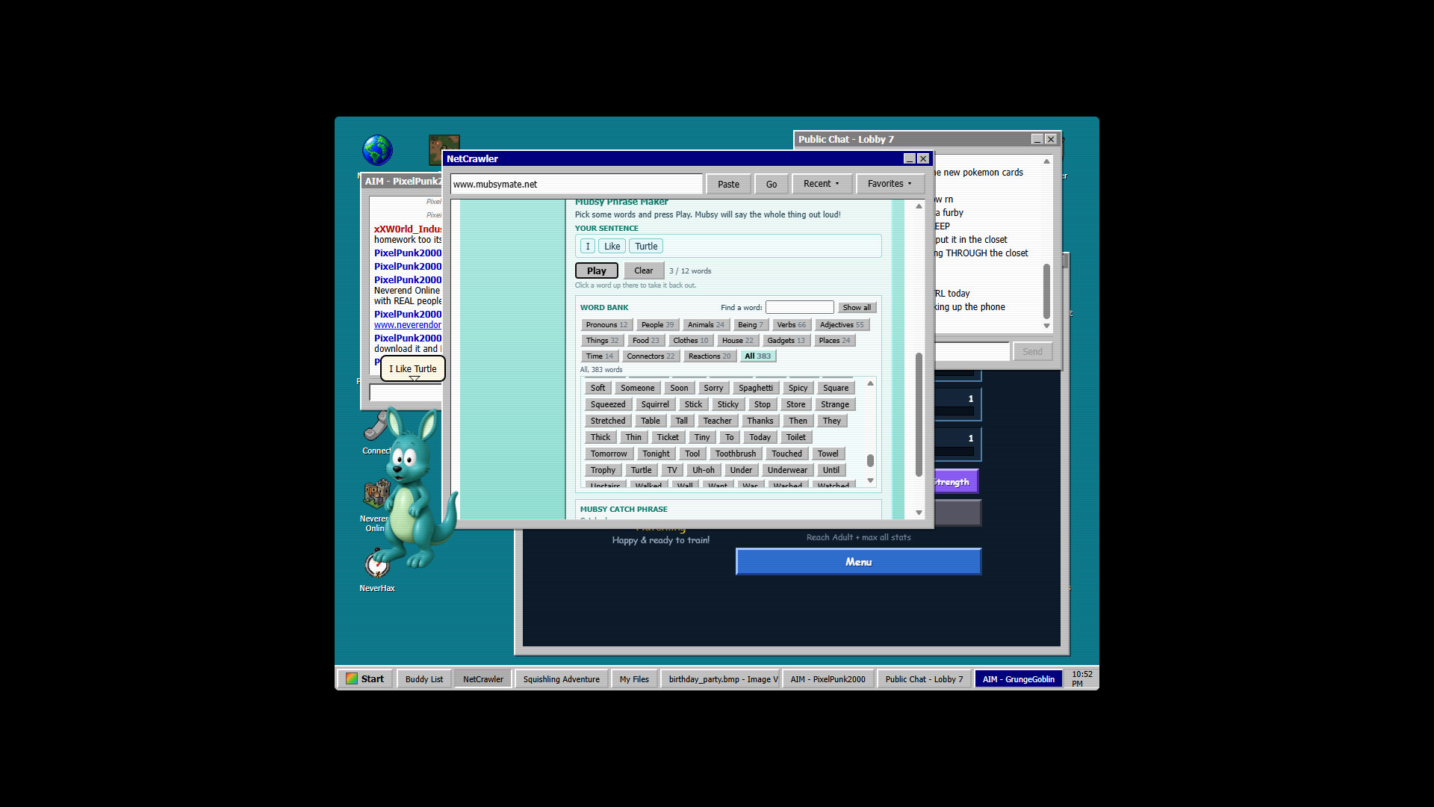Add the word Underwear
This screenshot has width=1434, height=807.
coord(787,470)
